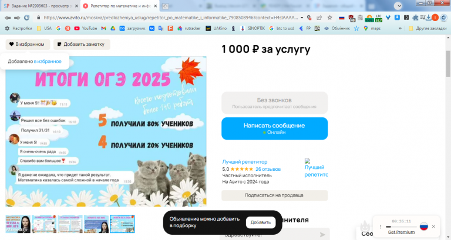Open the maps bookmark
451x240 pixels.
(x=372, y=28)
